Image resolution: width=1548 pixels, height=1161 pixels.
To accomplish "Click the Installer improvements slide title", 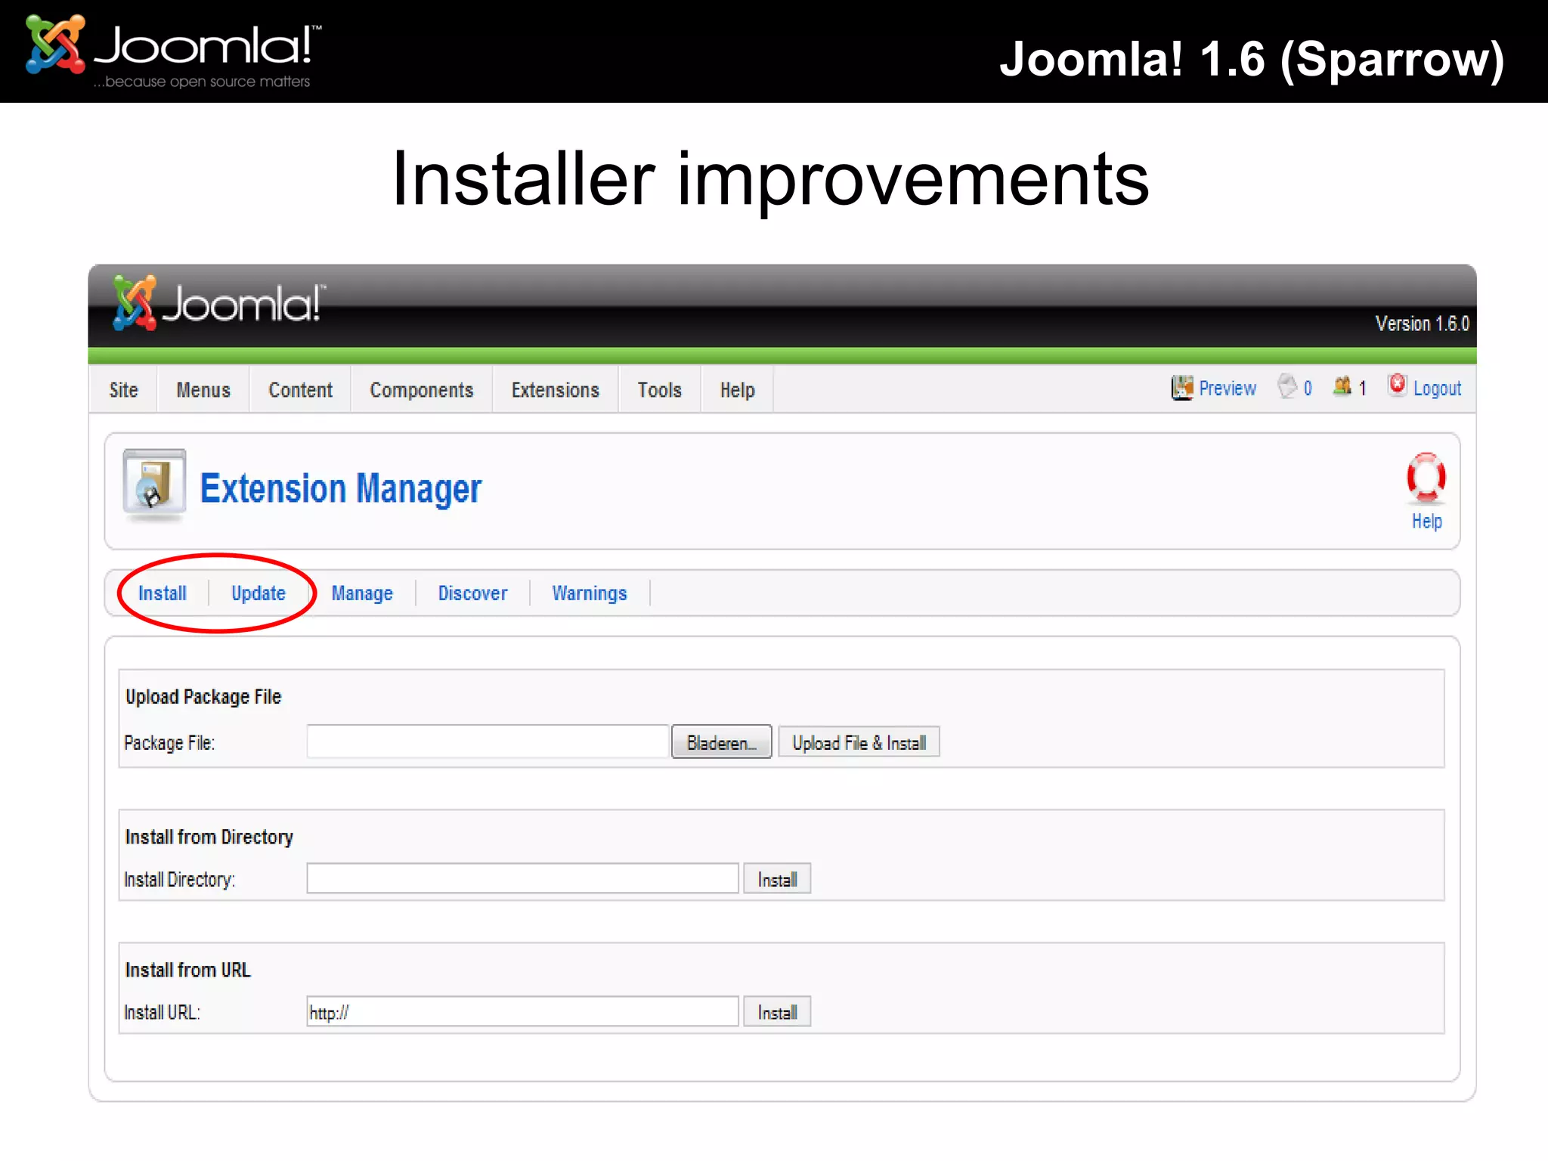I will coord(770,180).
